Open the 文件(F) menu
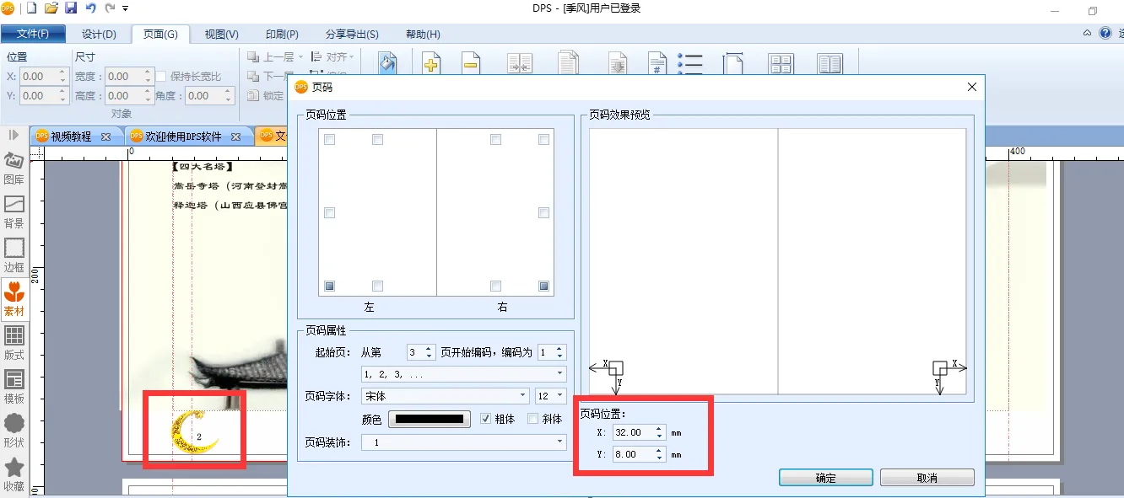The image size is (1124, 498). click(x=33, y=34)
